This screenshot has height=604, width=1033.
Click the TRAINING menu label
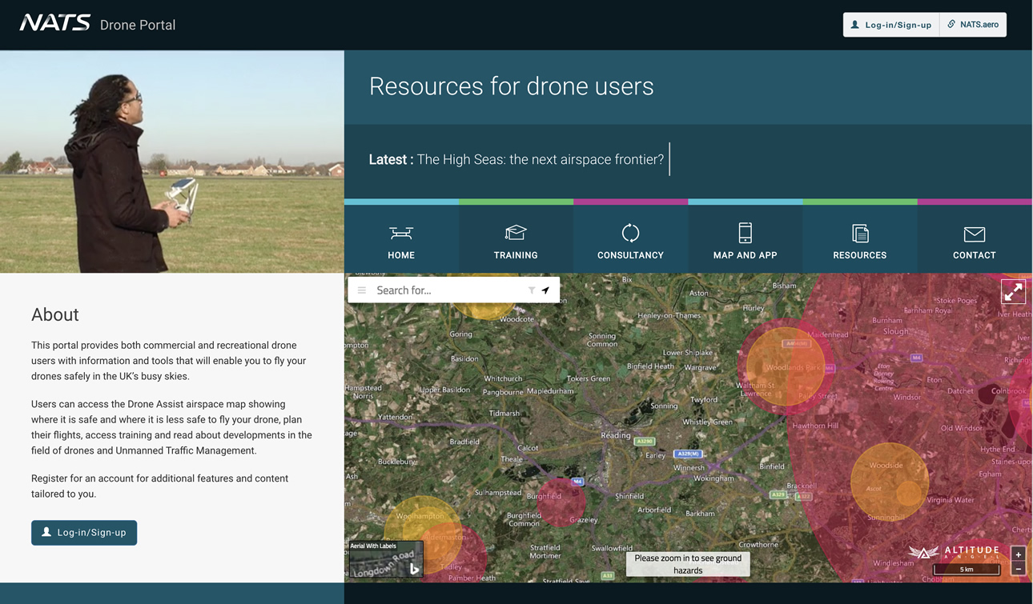click(x=516, y=255)
